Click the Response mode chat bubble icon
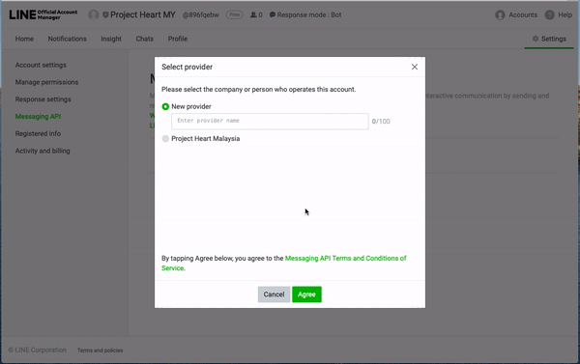Screen dimensions: 580x364 click(273, 14)
